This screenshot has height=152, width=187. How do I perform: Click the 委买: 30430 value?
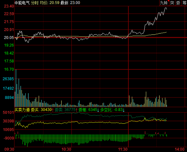point(41,110)
